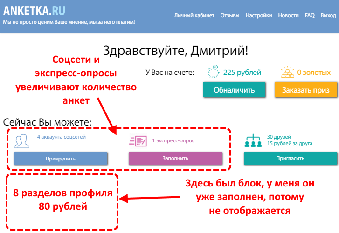Screen dimensions: 339x233
Task: Open the Личный кабинет menu item
Action: [x=194, y=15]
